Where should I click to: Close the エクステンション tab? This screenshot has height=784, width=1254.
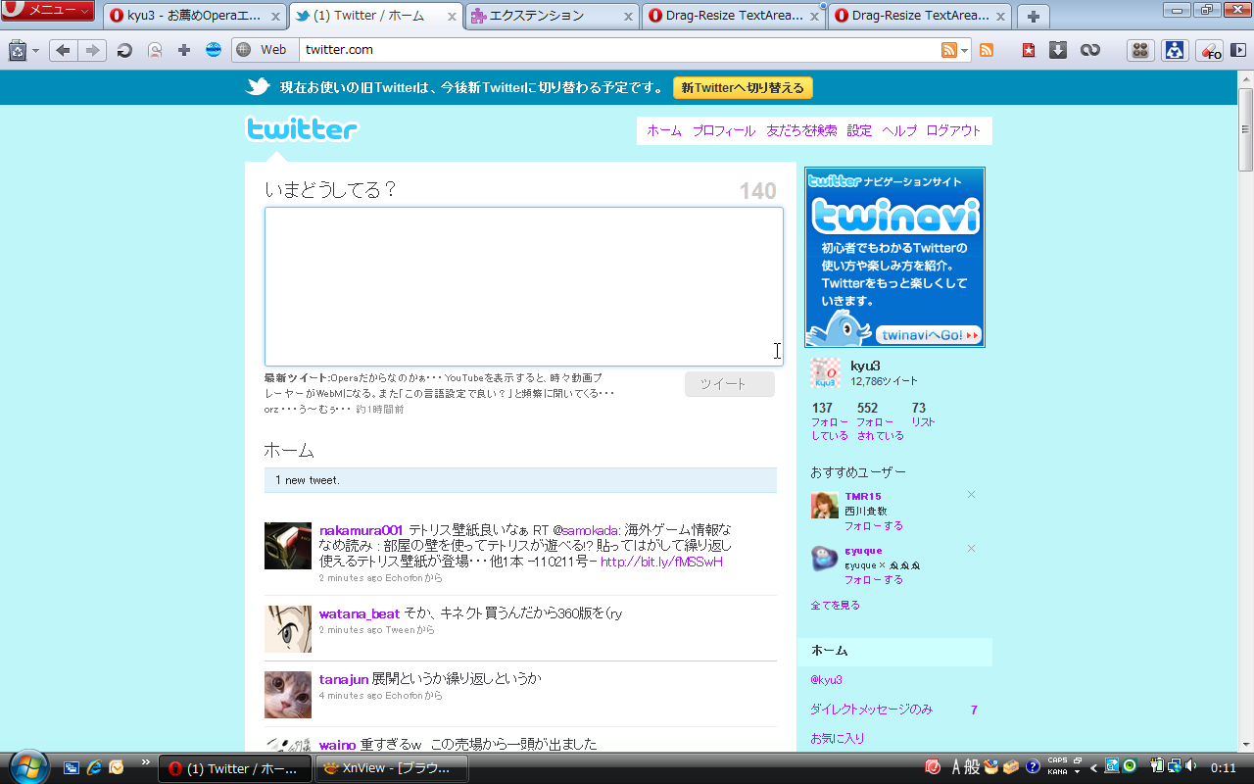click(x=628, y=16)
